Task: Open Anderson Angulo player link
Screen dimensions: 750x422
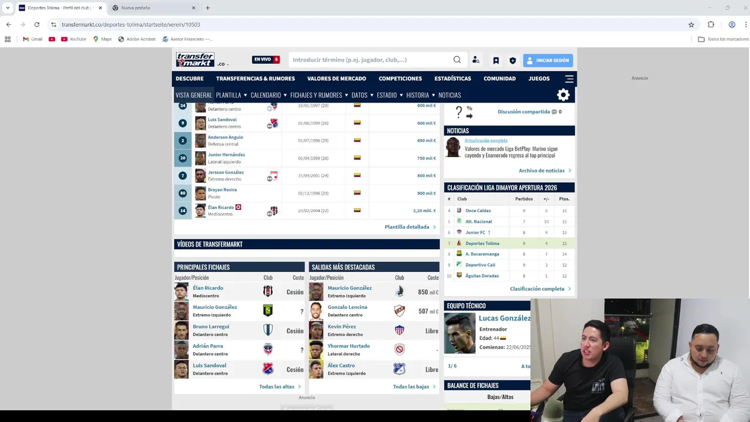Action: pyautogui.click(x=226, y=137)
